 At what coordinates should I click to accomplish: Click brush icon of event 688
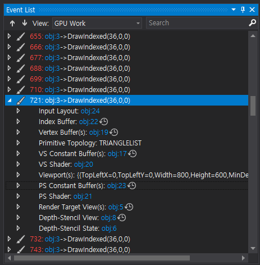21,68
